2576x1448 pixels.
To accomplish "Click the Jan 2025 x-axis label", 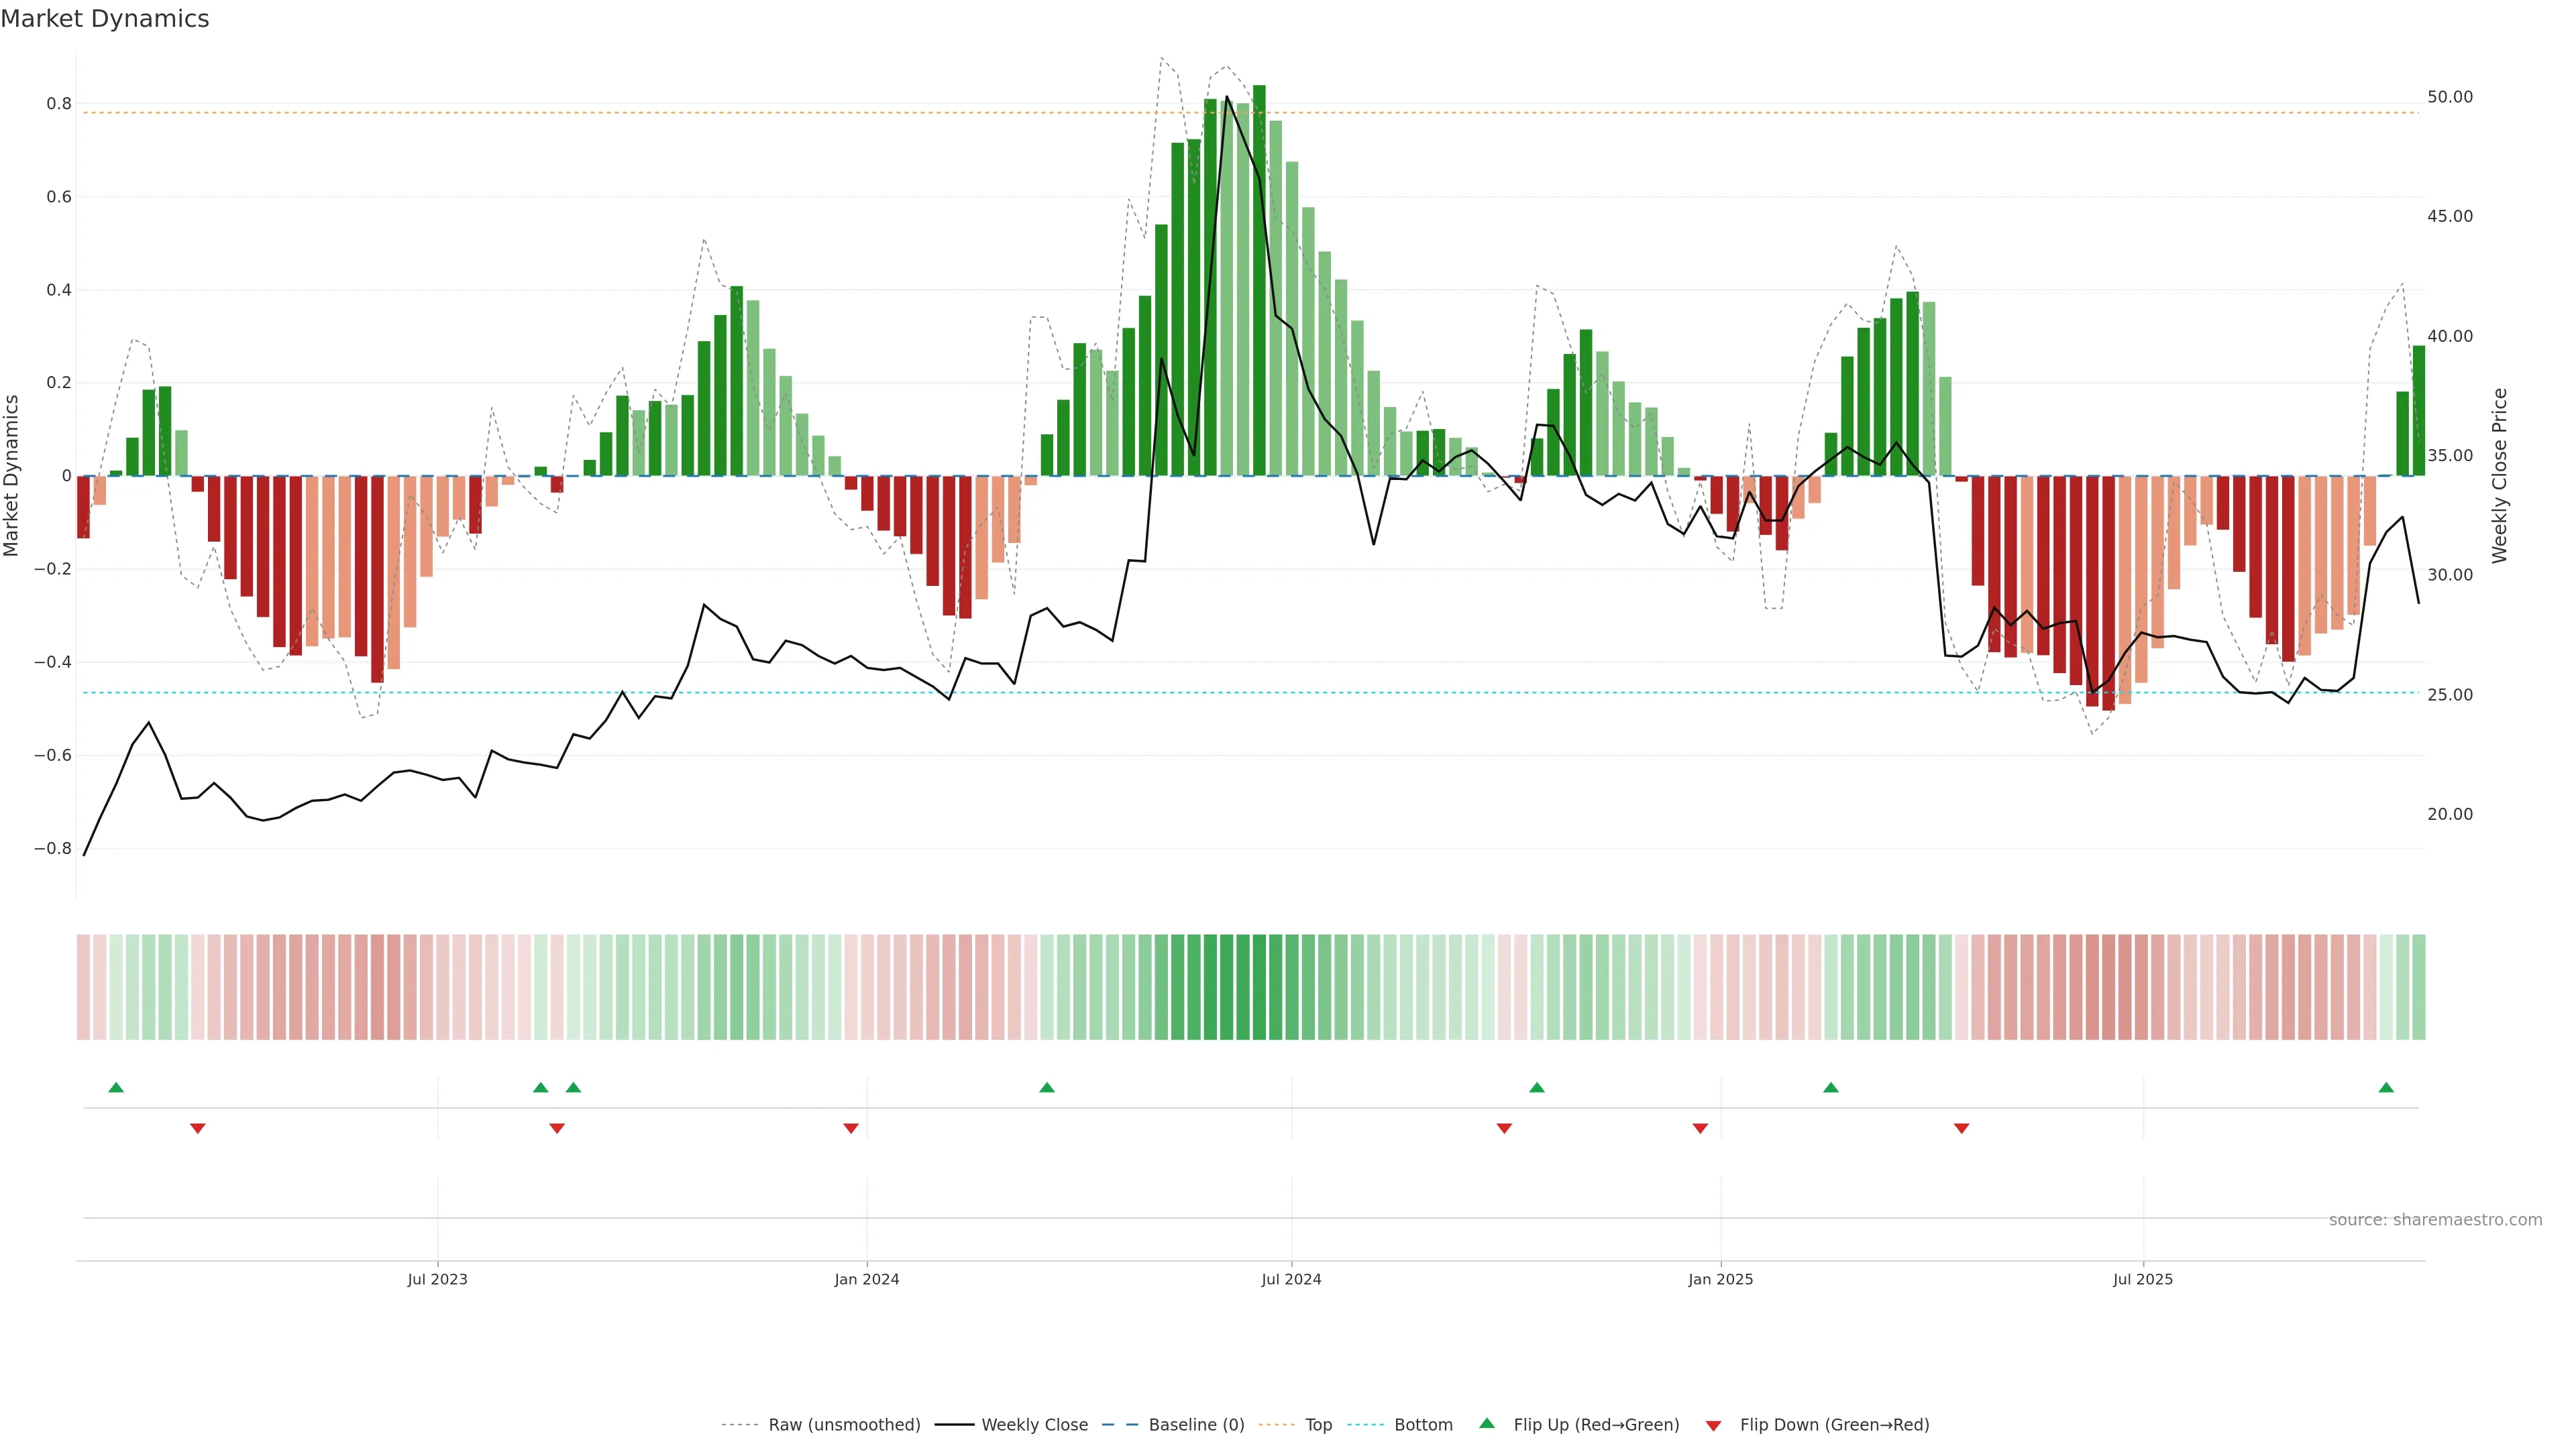I will pos(1720,1279).
